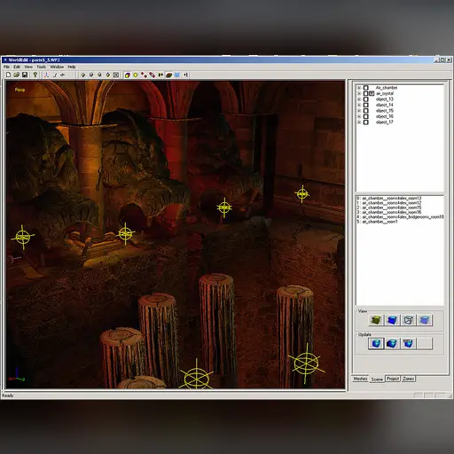The image size is (454, 454).
Task: Click the arrow-to-bar icon ending the toolbar
Action: [x=185, y=74]
